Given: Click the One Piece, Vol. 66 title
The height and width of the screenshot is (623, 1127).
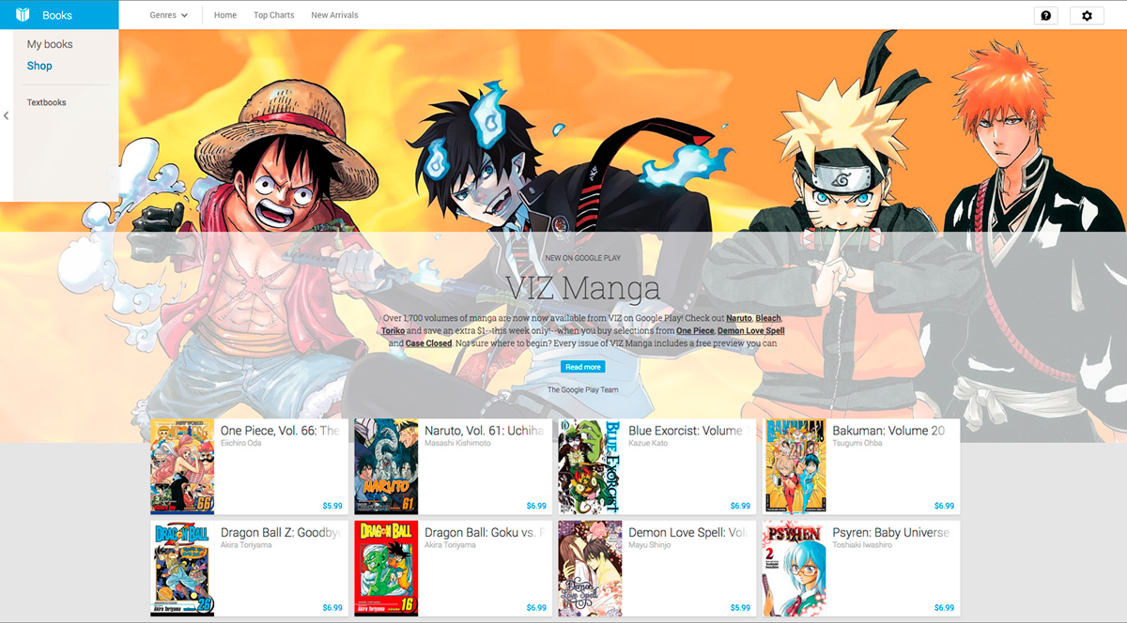Looking at the screenshot, I should click(280, 431).
